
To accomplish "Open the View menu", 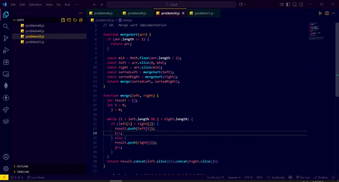I will 49,4.
